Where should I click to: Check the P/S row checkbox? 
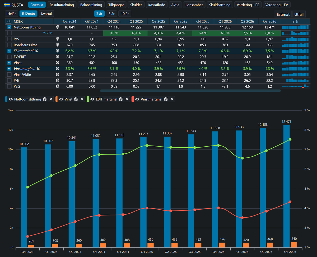[9, 39]
